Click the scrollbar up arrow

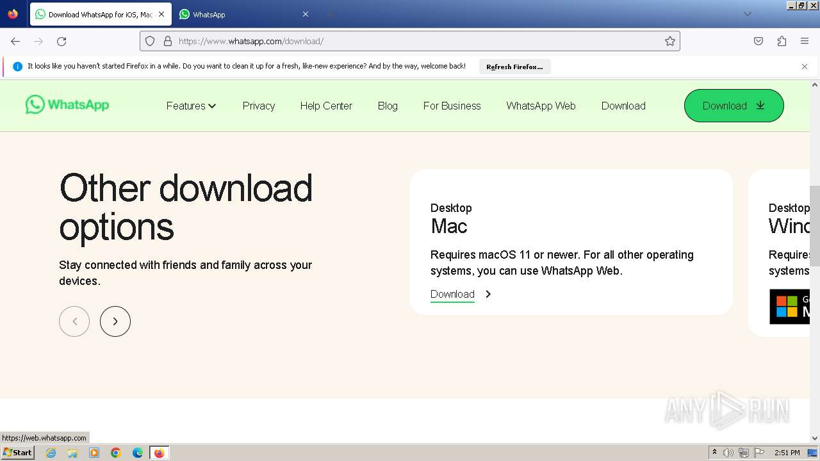[x=815, y=85]
